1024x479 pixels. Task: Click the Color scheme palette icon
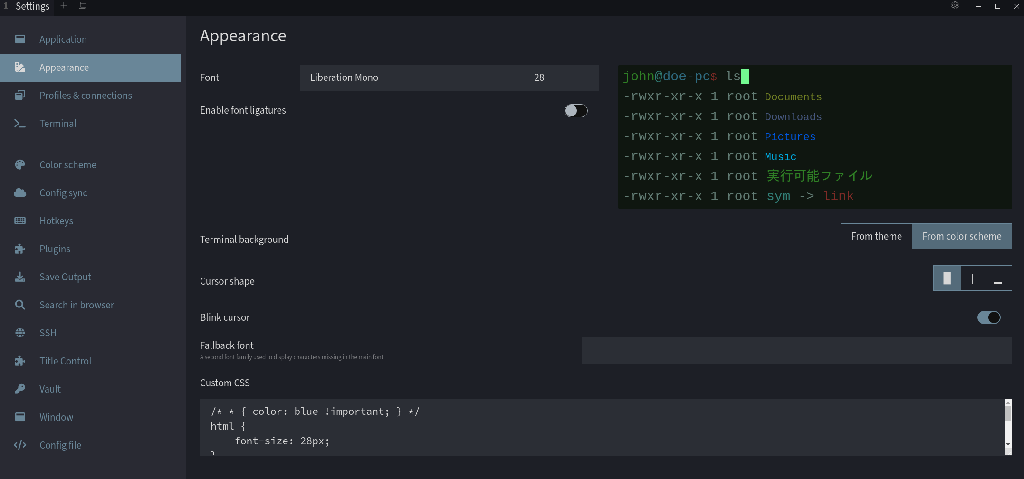20,165
